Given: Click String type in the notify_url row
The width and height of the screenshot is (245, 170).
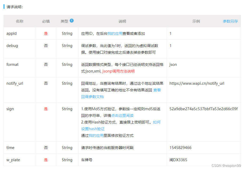Looking at the screenshot, I should [x=67, y=84].
